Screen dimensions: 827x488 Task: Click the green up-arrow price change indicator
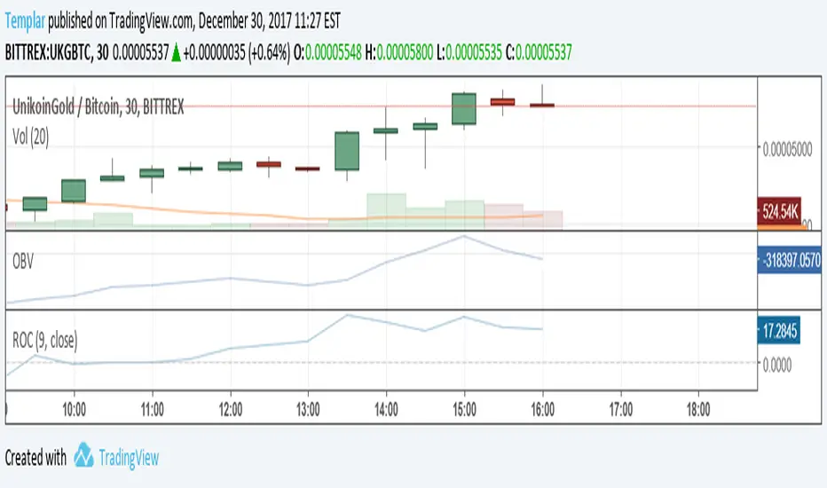pyautogui.click(x=177, y=52)
